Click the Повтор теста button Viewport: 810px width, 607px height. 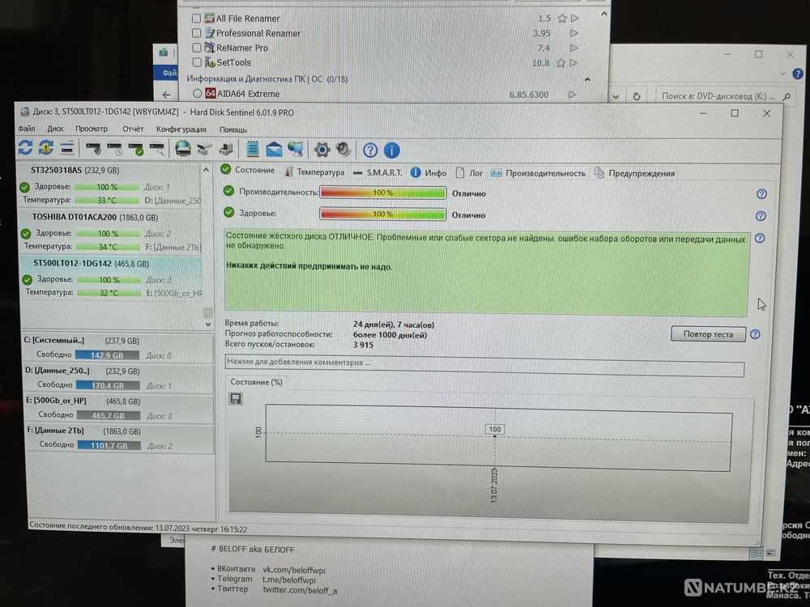coord(708,334)
